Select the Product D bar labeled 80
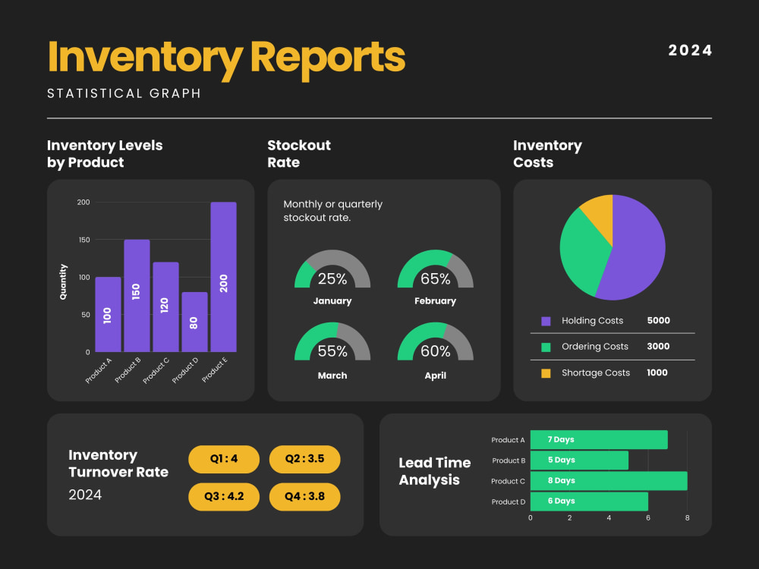The image size is (759, 569). 194,322
